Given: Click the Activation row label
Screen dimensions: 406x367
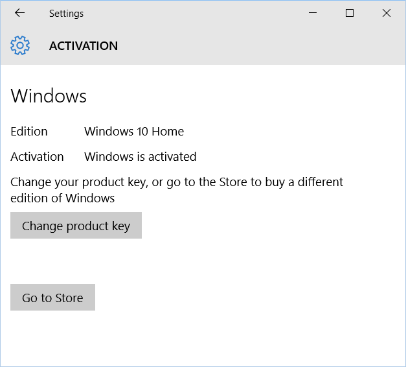Looking at the screenshot, I should coord(37,157).
